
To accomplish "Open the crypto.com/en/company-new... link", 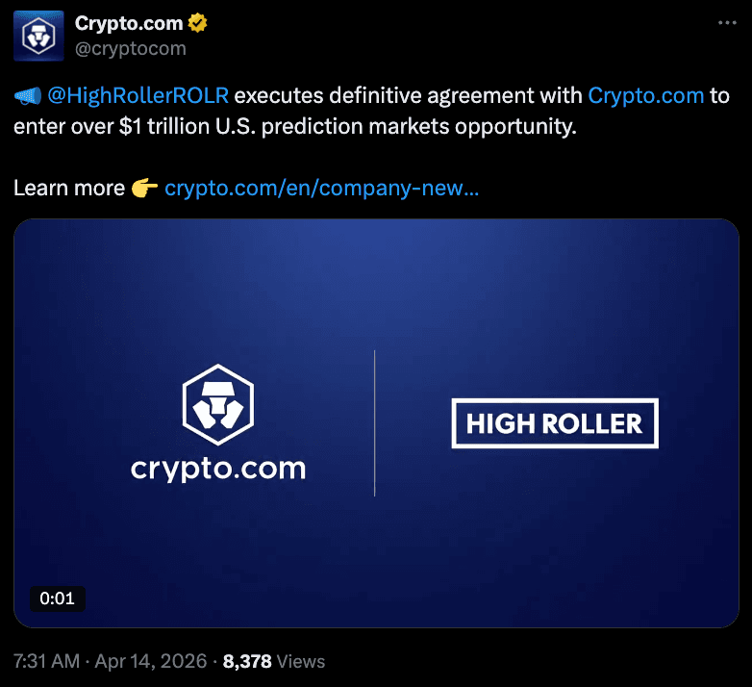I will (x=322, y=188).
